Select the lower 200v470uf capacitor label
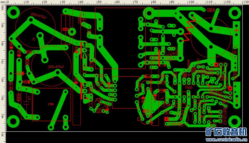 click(56, 67)
